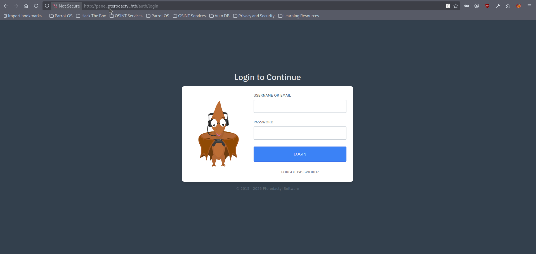Open the Learning Resources bookmark folder
Viewport: 536px width, 254px height.
(299, 16)
